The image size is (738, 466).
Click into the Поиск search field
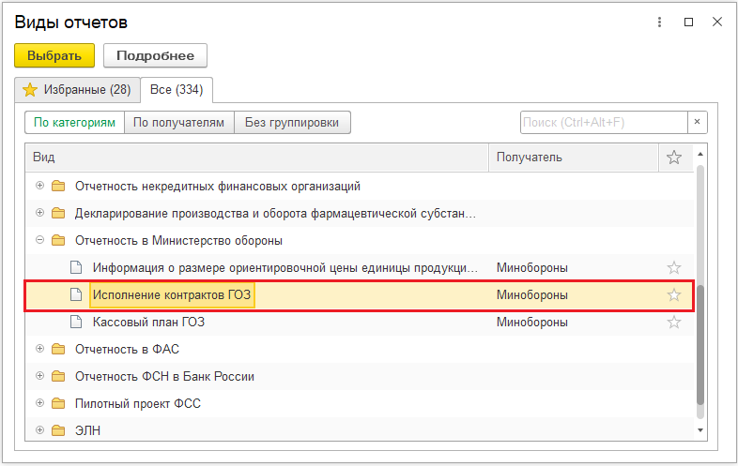point(604,122)
